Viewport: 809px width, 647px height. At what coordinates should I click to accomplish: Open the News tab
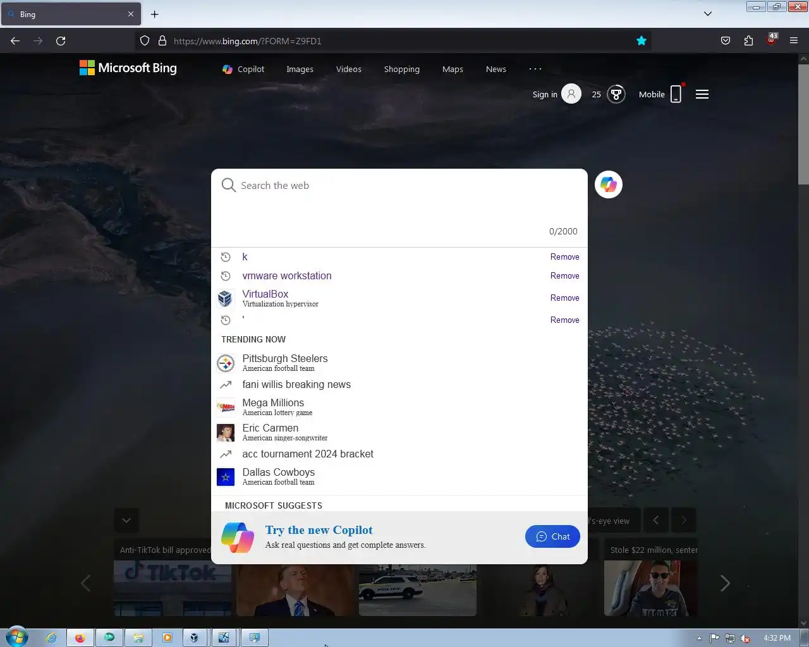[x=496, y=69]
